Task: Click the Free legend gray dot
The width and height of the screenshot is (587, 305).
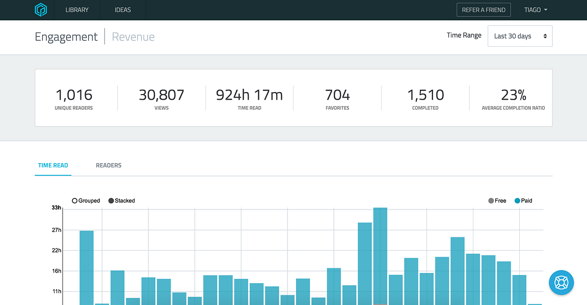Action: [491, 201]
